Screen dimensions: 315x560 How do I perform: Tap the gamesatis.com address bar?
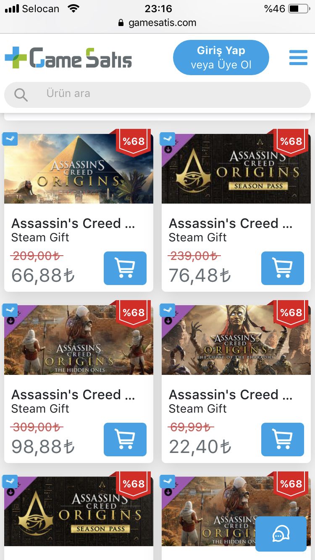[x=157, y=23]
